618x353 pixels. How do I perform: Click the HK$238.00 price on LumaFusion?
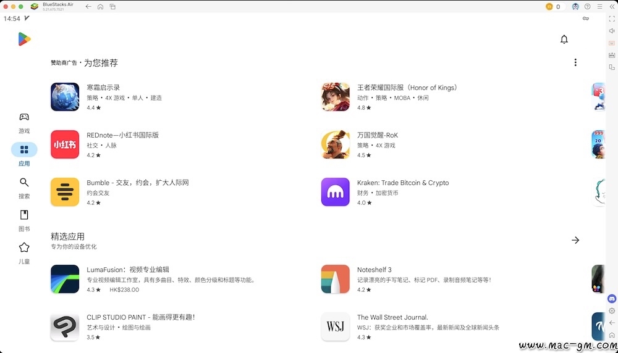click(x=124, y=289)
